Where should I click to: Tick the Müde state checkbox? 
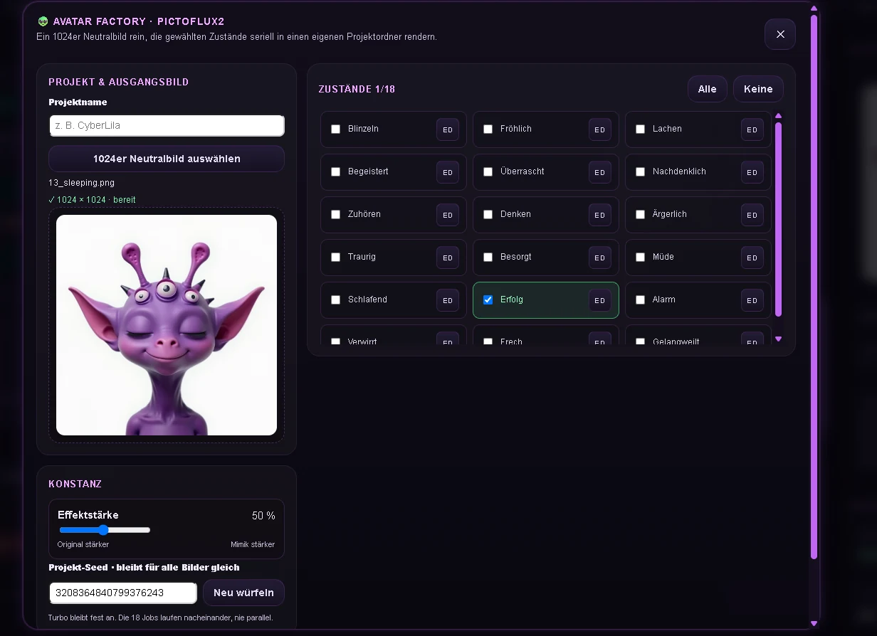[641, 258]
